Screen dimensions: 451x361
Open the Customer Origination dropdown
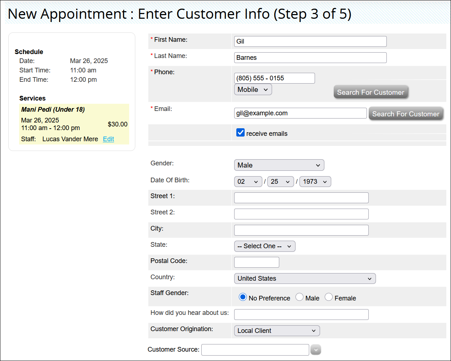tap(277, 331)
